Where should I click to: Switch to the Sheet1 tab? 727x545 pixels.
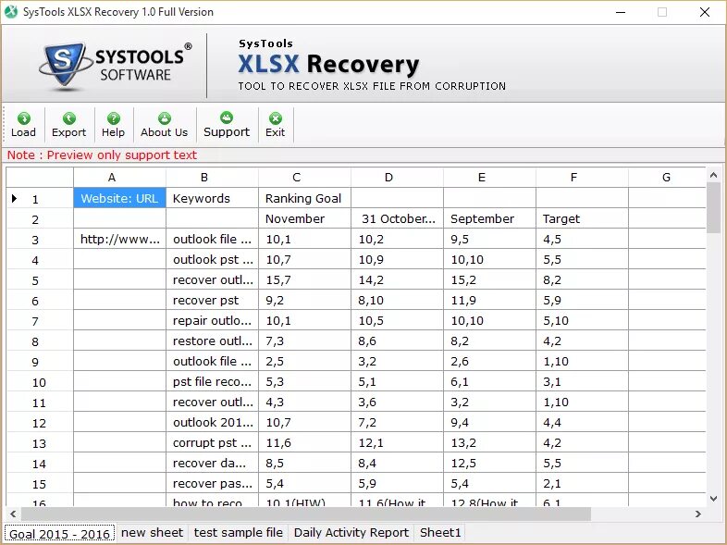[440, 532]
